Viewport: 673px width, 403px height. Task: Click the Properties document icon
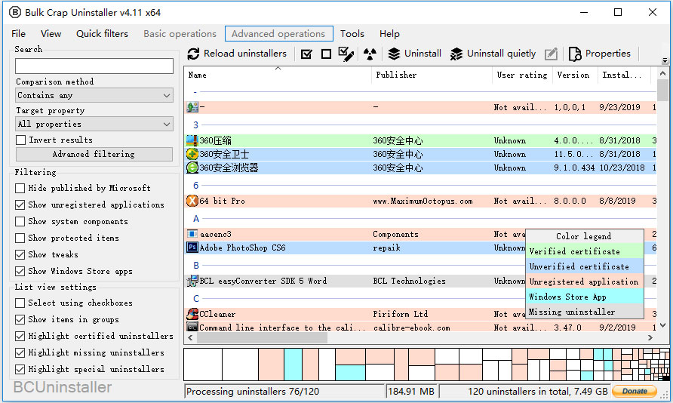tap(575, 54)
